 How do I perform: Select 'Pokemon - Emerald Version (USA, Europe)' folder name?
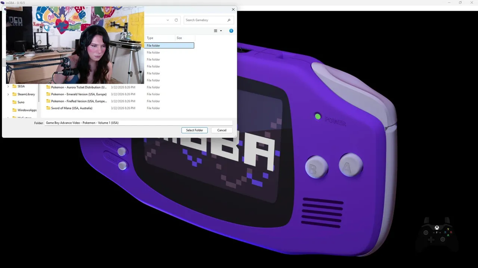coord(79,94)
